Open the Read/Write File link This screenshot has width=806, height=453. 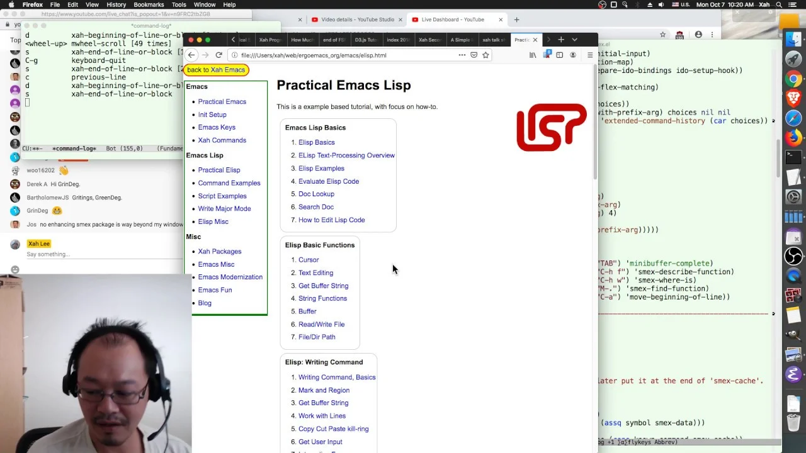coord(321,325)
